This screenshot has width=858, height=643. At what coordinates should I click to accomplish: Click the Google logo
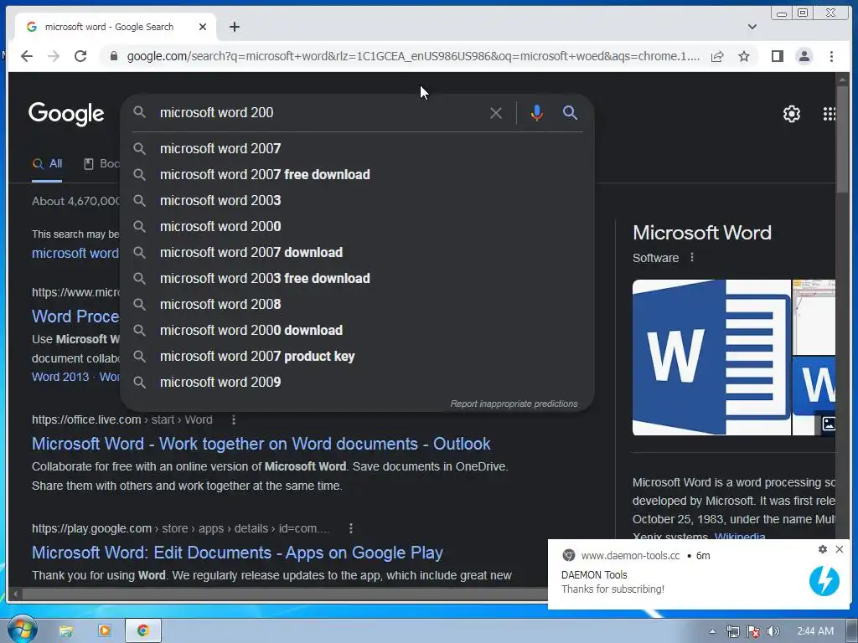66,114
